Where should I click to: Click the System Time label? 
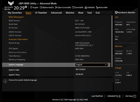14,75
